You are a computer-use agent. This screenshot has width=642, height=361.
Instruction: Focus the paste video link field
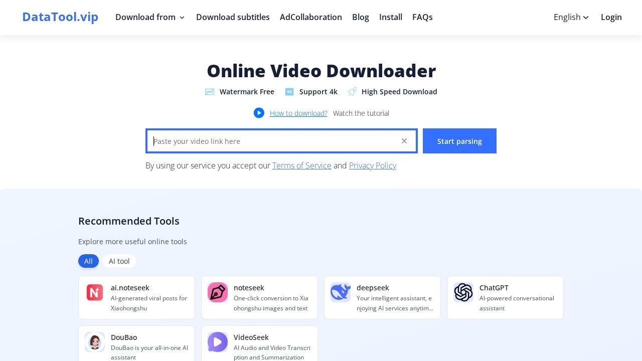click(273, 141)
